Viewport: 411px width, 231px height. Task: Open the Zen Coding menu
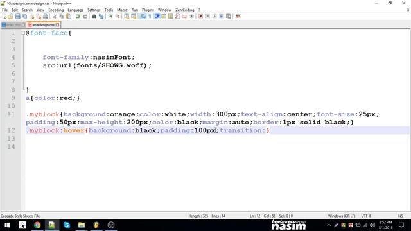[185, 10]
